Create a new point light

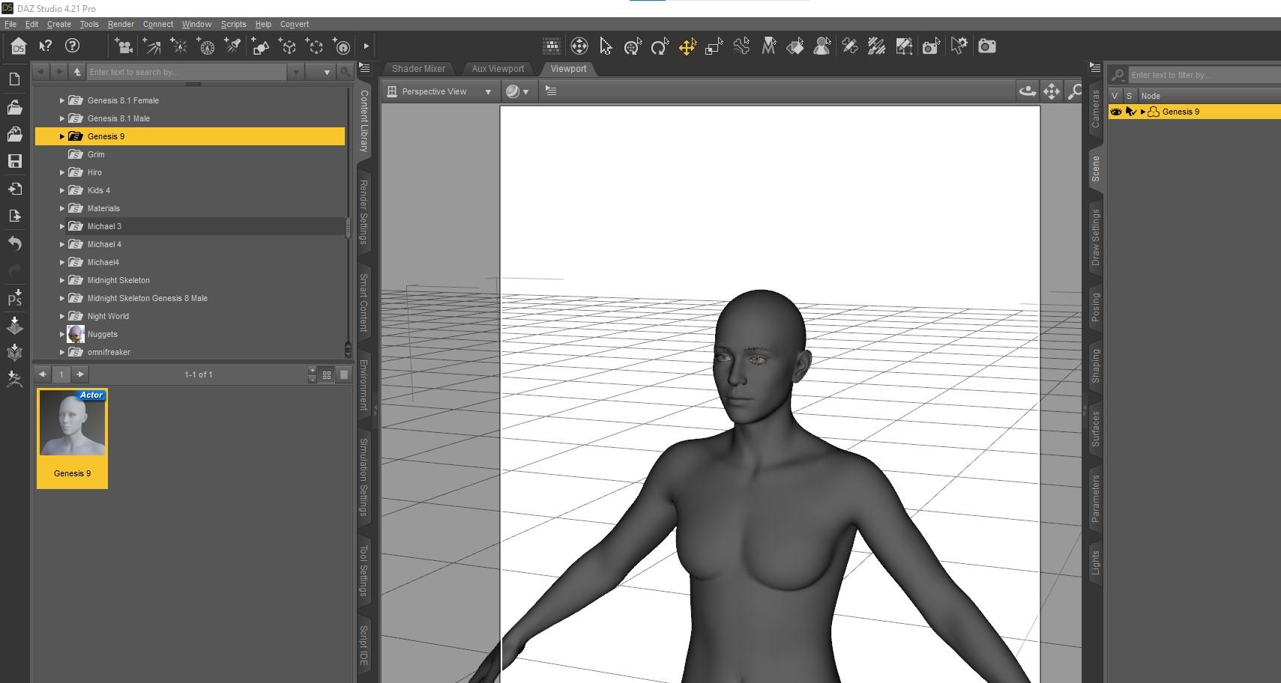179,46
